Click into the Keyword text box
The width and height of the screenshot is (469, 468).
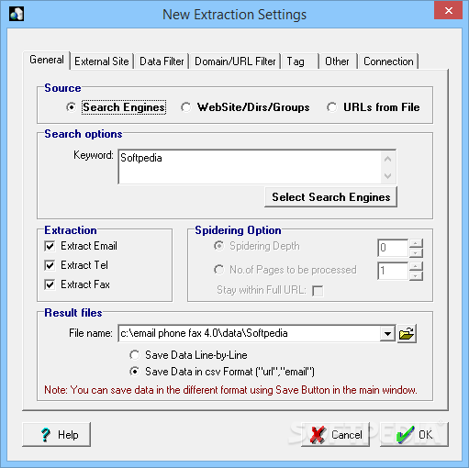[x=250, y=167]
